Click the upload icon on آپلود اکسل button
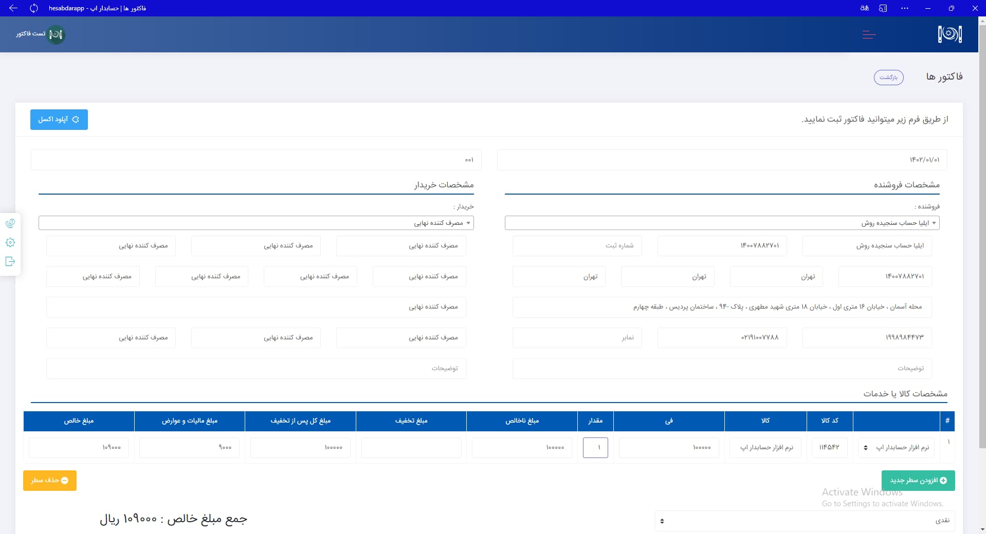Image resolution: width=986 pixels, height=534 pixels. point(77,119)
